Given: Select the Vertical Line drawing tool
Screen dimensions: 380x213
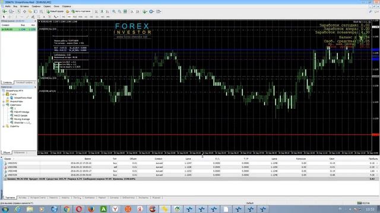Looking at the screenshot, I should pos(16,17).
